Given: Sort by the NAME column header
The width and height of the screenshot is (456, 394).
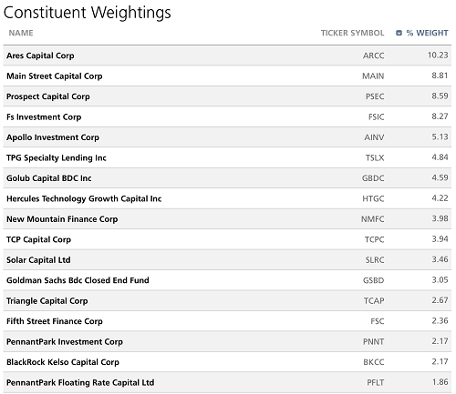Looking at the screenshot, I should pos(21,33).
